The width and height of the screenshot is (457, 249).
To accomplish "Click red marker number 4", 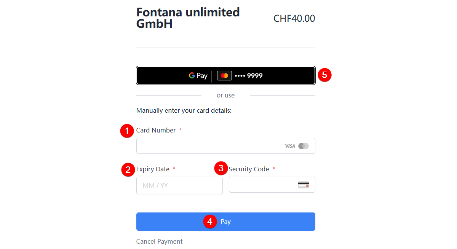I will pos(210,222).
